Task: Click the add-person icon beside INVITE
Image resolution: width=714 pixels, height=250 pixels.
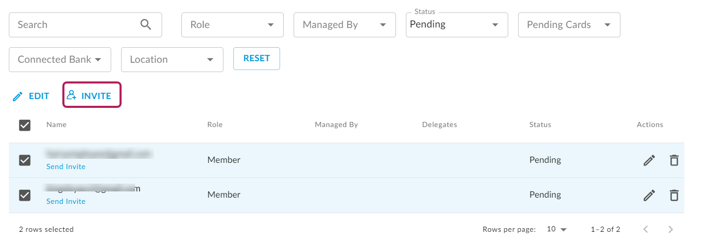Action: [72, 95]
